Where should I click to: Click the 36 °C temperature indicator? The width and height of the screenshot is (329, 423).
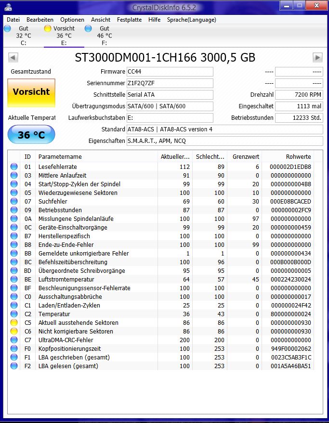[31, 135]
